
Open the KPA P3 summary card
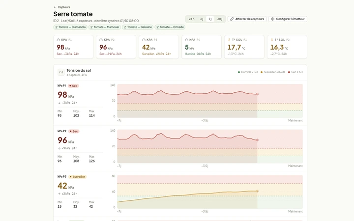click(159, 47)
